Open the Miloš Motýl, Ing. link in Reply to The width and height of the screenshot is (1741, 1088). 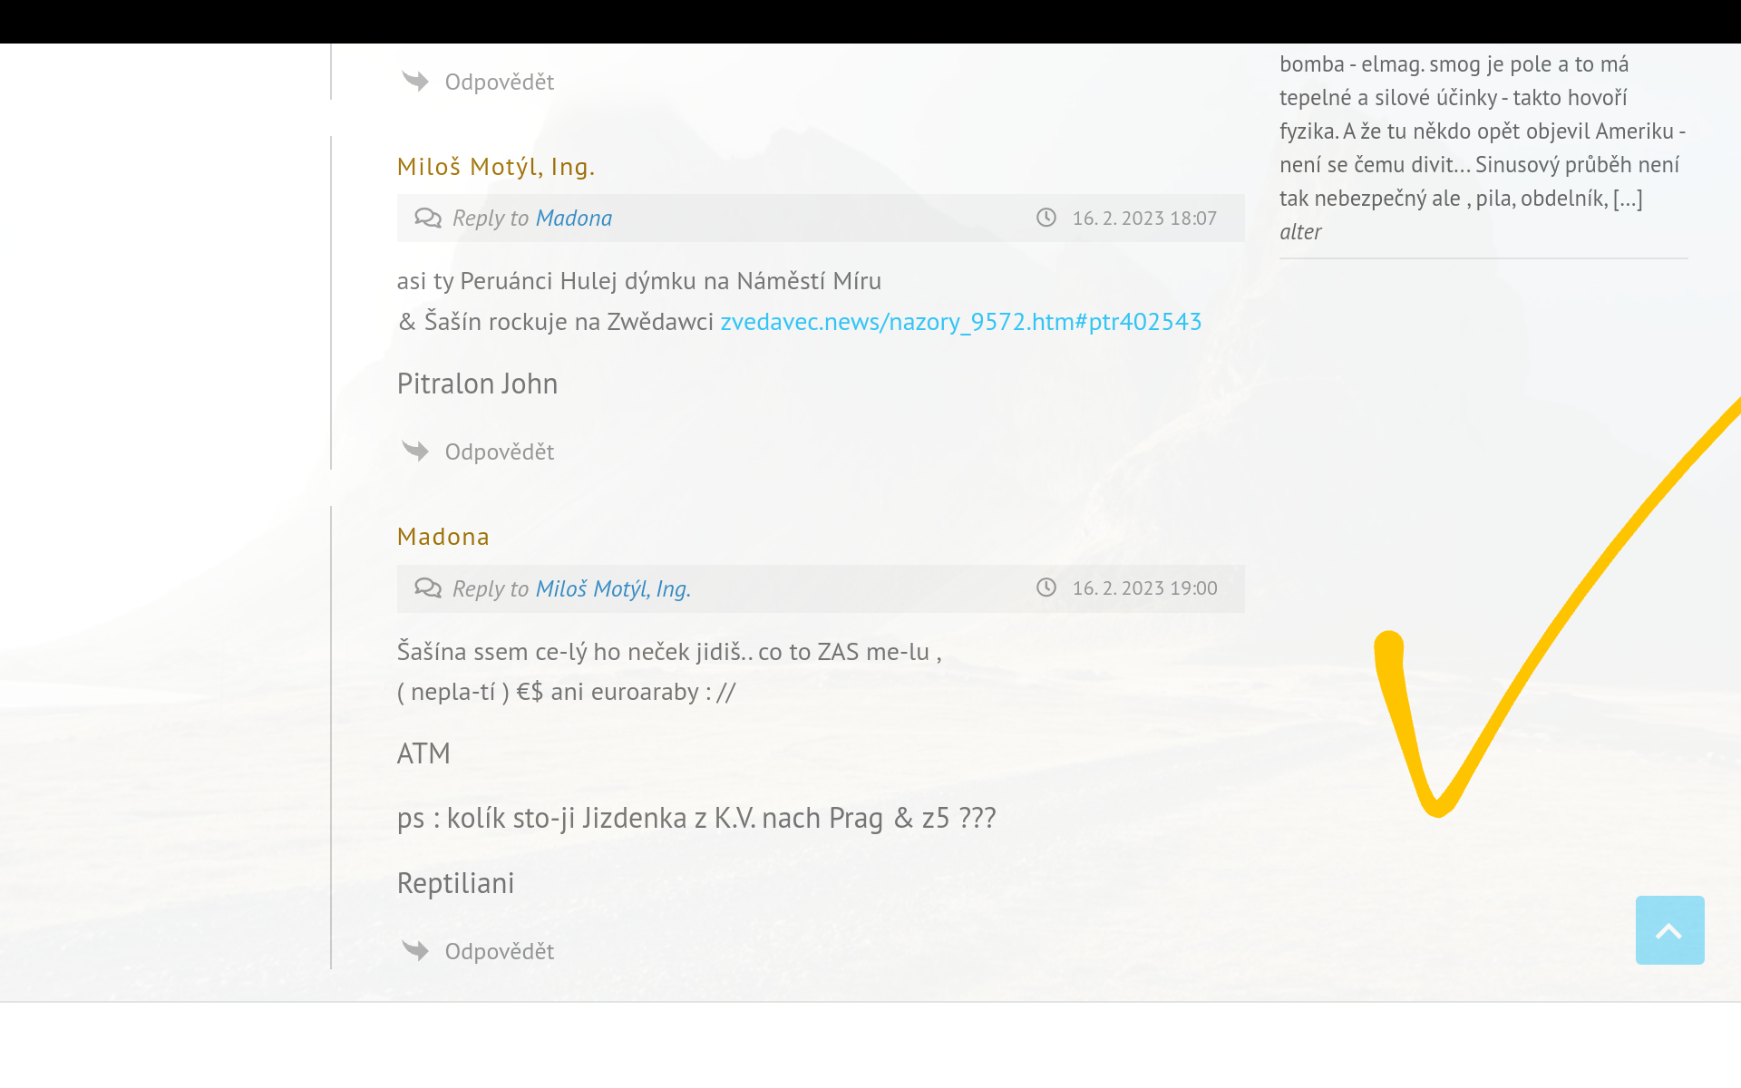point(614,588)
